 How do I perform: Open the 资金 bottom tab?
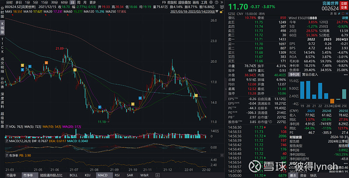point(303,175)
